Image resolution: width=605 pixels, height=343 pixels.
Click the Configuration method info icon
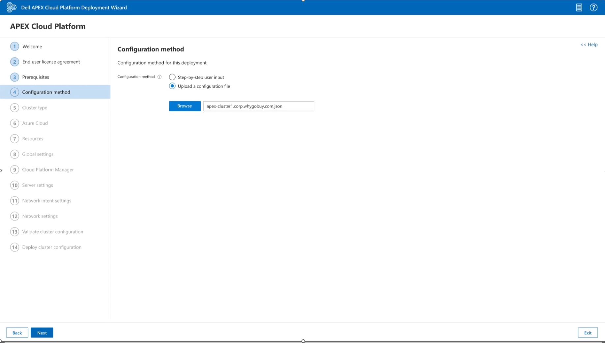[x=159, y=77]
